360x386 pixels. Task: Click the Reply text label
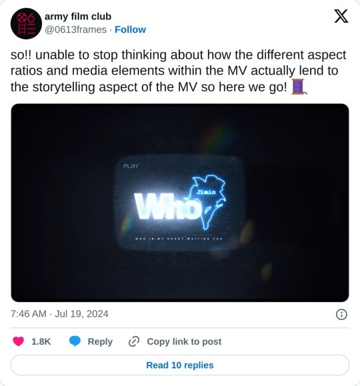click(100, 341)
